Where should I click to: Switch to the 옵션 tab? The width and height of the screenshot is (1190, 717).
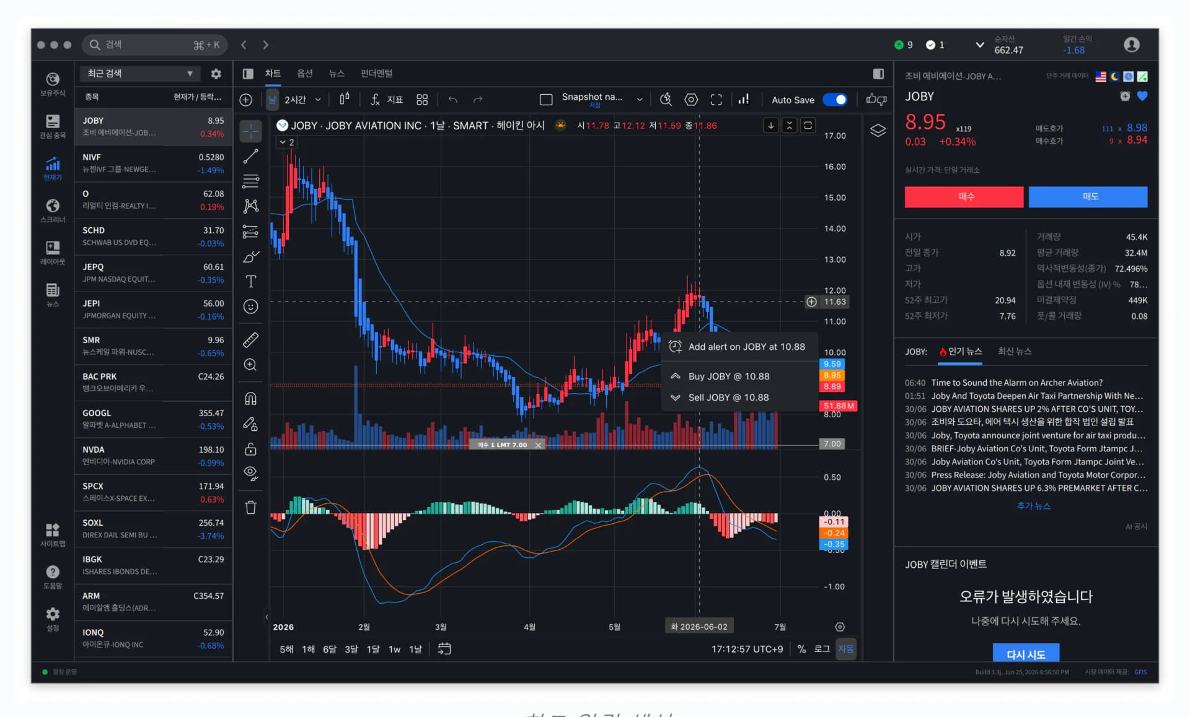pyautogui.click(x=305, y=74)
